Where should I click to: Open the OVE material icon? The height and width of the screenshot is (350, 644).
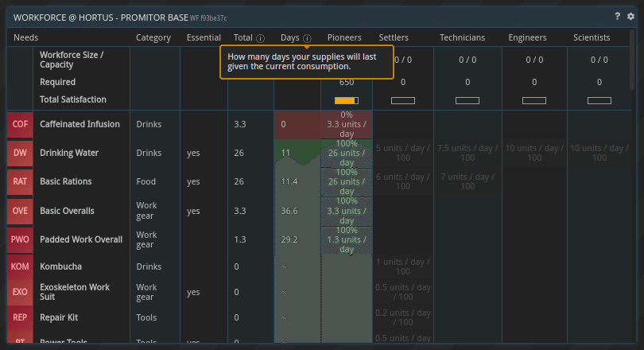(20, 211)
